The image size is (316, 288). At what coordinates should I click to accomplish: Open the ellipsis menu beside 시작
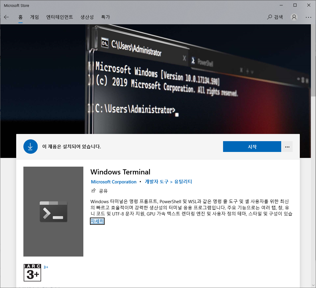(287, 147)
